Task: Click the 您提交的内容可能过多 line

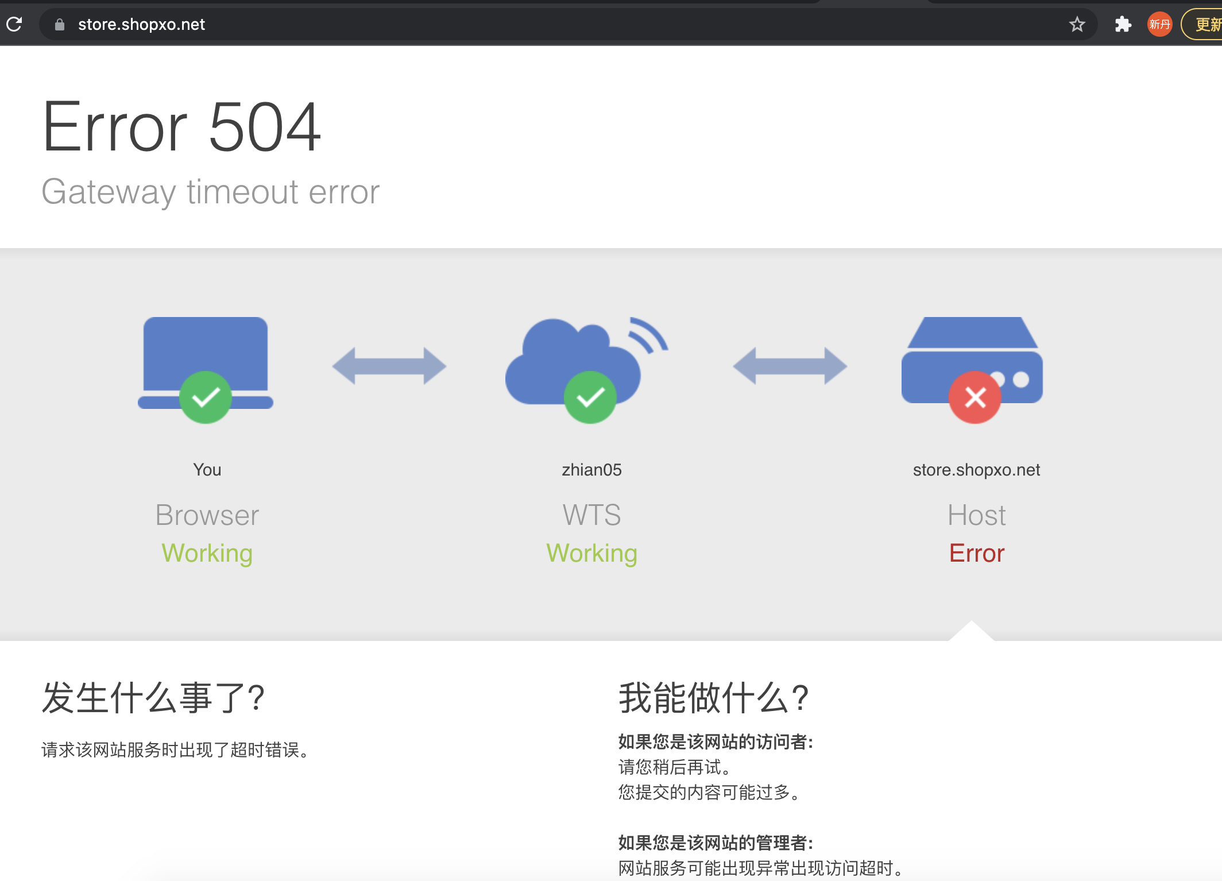Action: coord(709,792)
